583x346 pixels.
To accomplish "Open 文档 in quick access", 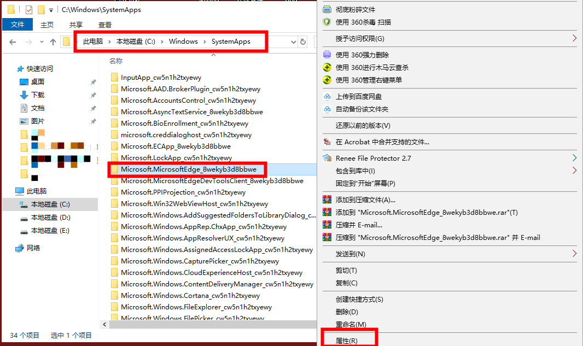I will (x=38, y=108).
